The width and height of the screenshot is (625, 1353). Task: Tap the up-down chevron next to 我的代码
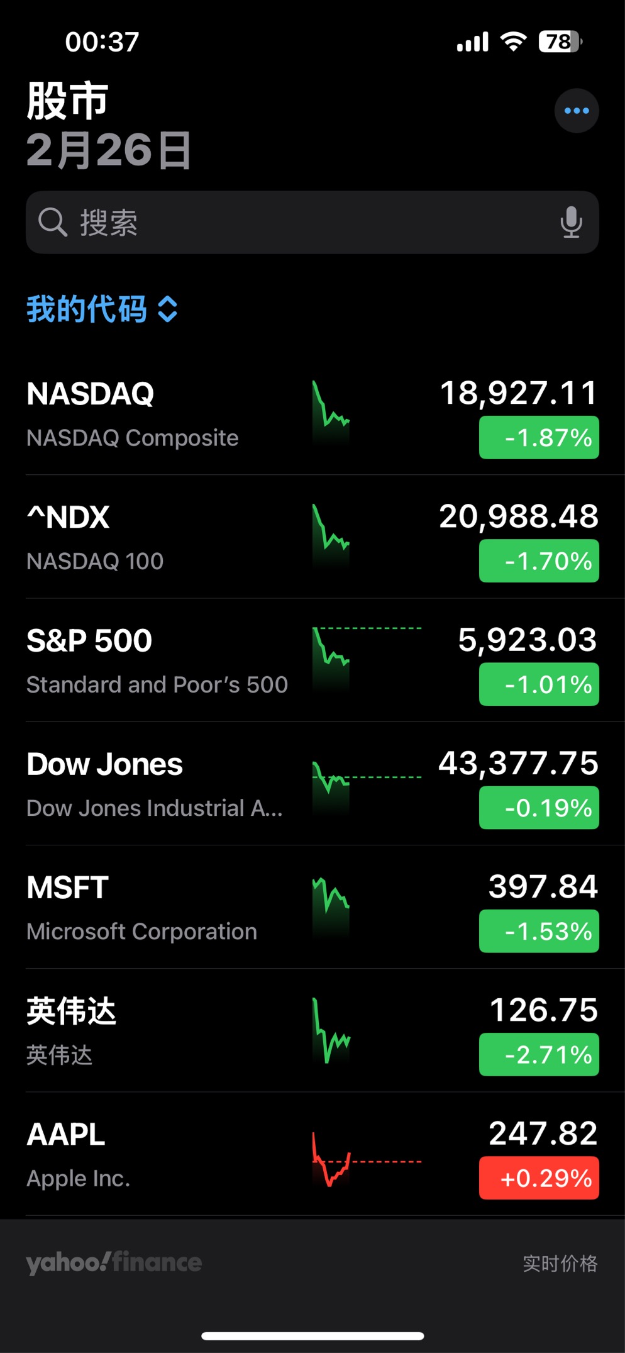point(168,309)
